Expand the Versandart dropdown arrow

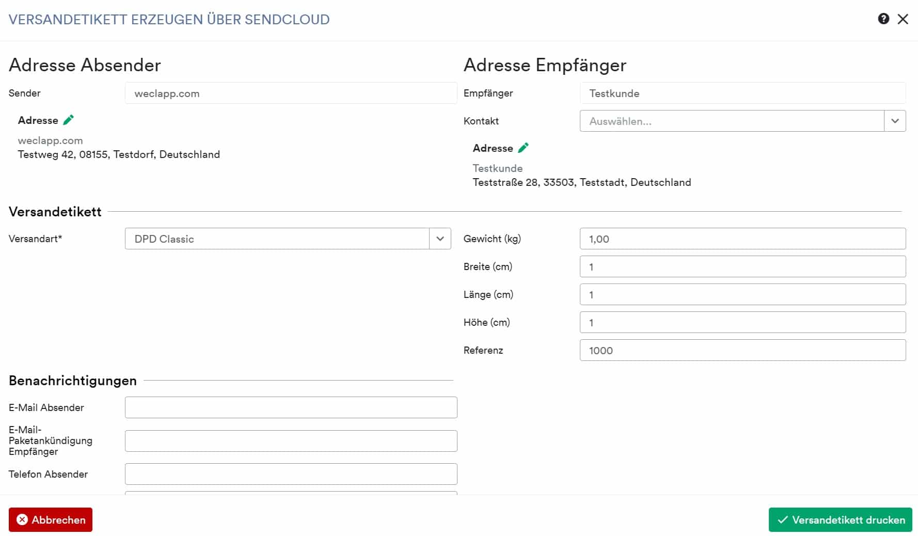pyautogui.click(x=440, y=239)
